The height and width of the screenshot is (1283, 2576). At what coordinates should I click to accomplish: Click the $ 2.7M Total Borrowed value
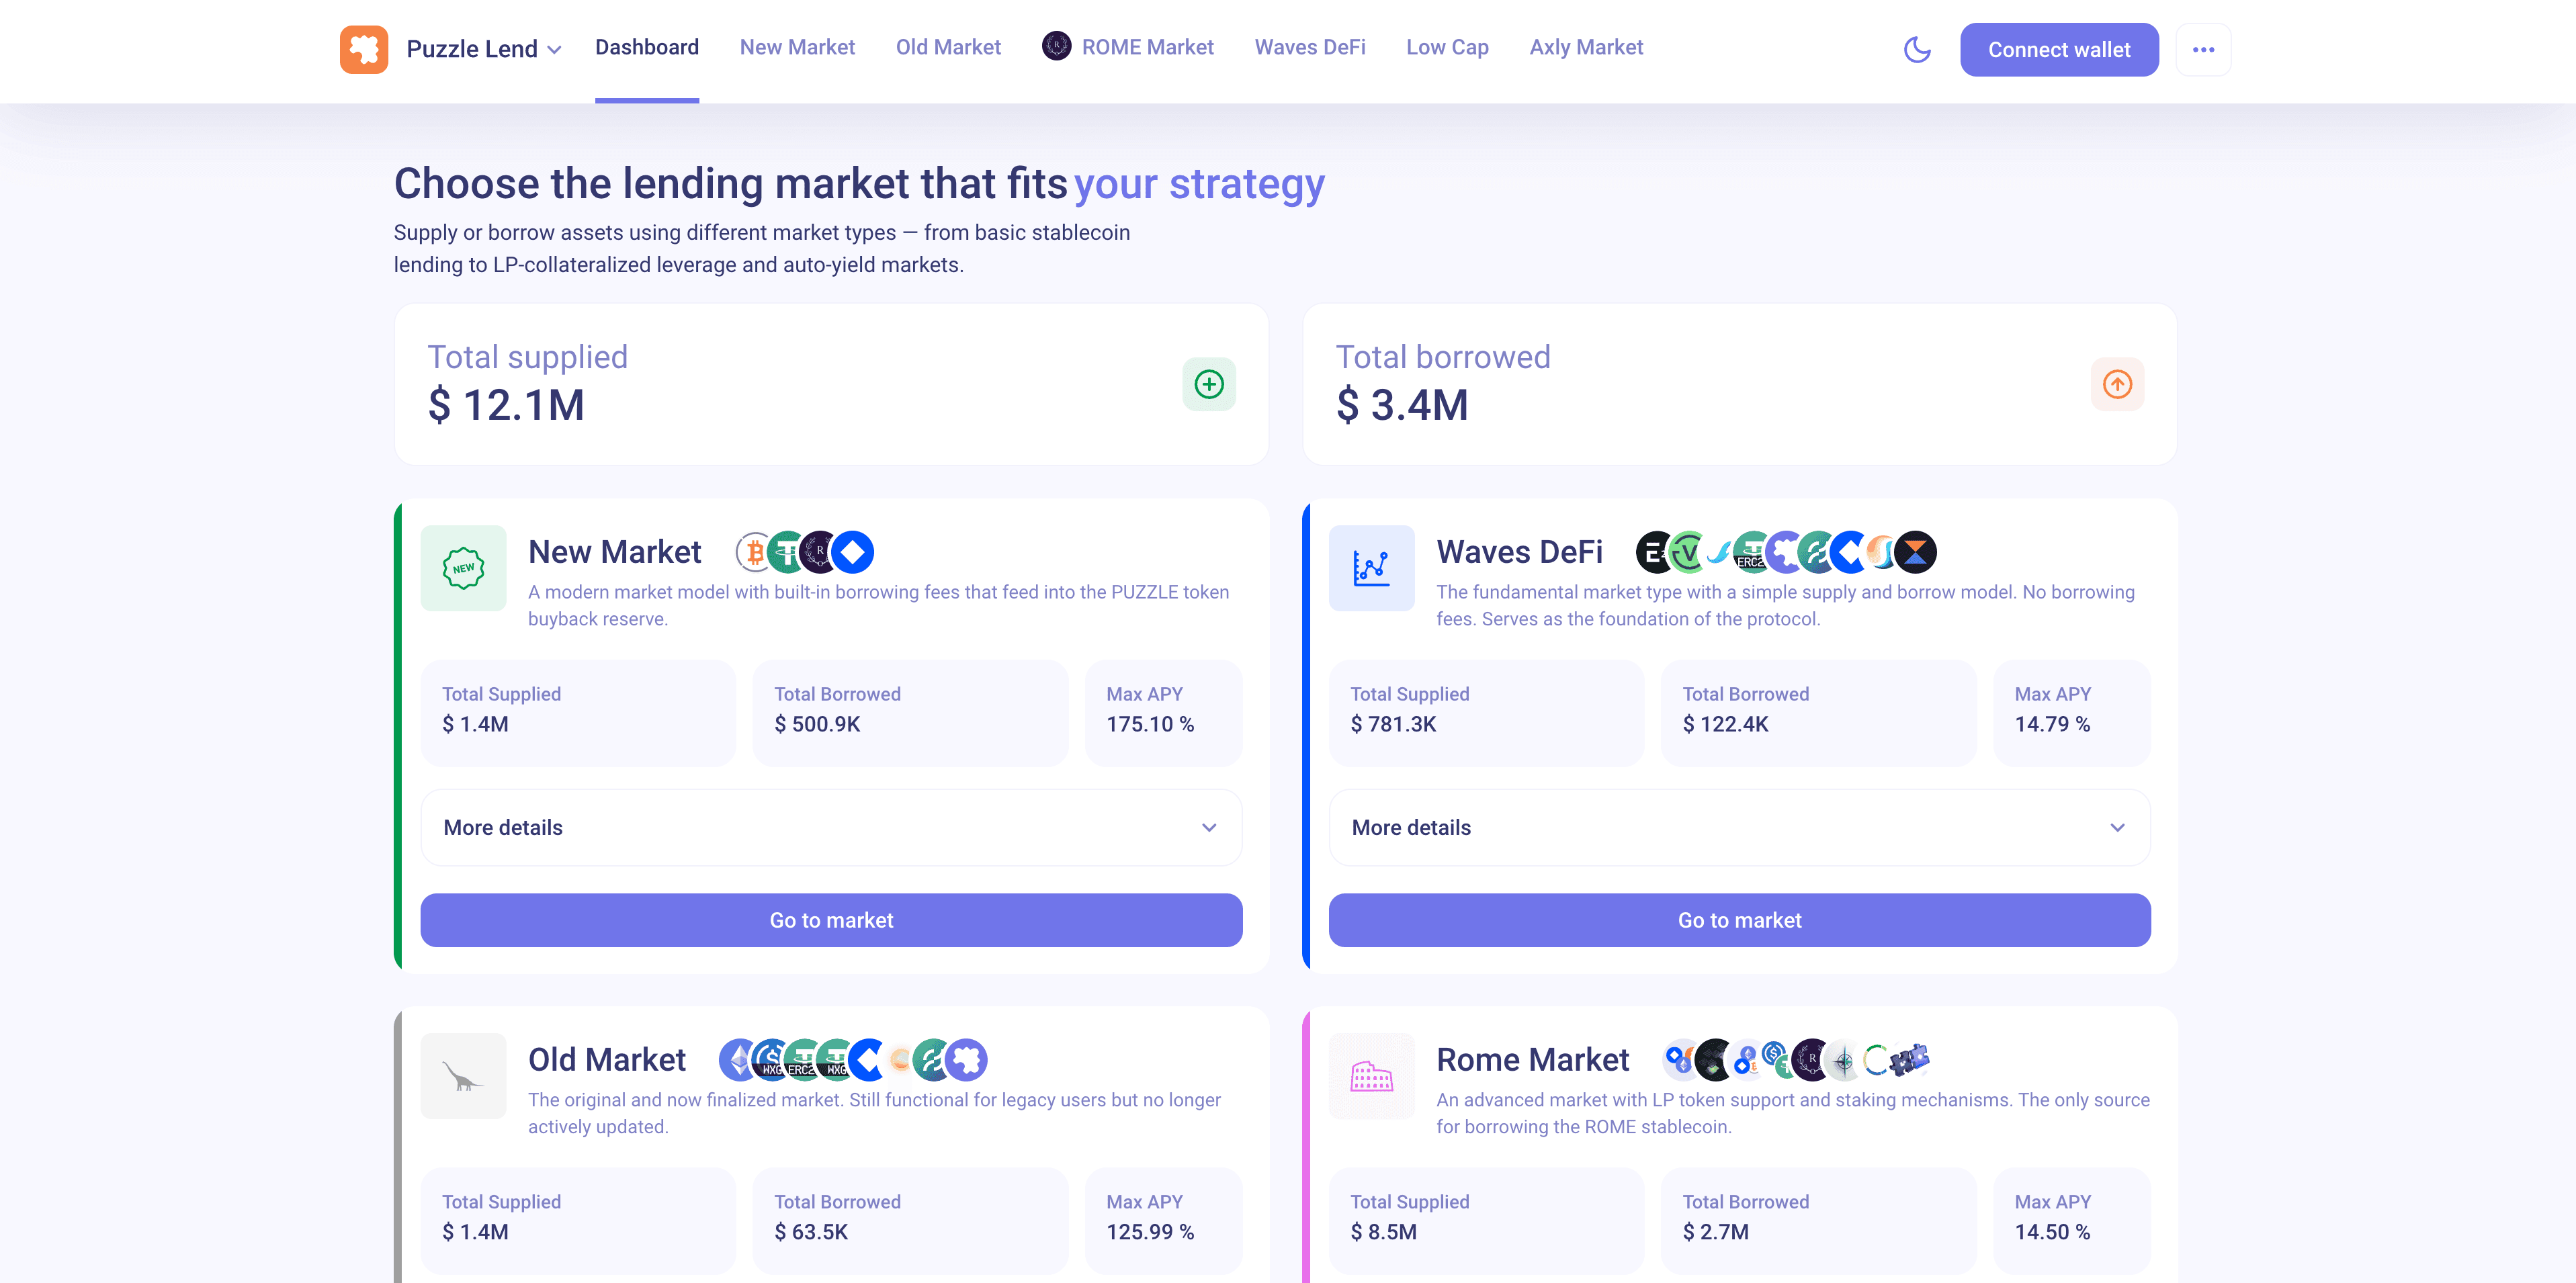click(x=1715, y=1232)
